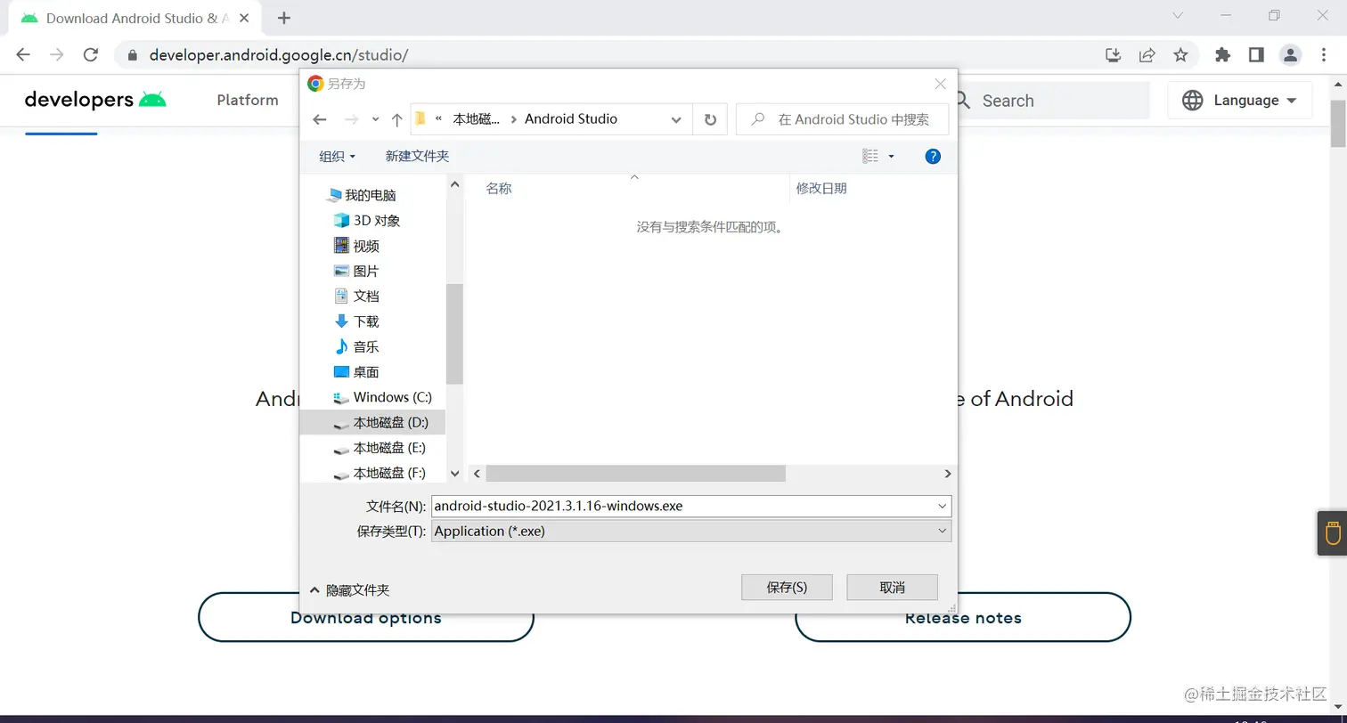Click file list scroll right arrow
1347x723 pixels.
click(947, 474)
